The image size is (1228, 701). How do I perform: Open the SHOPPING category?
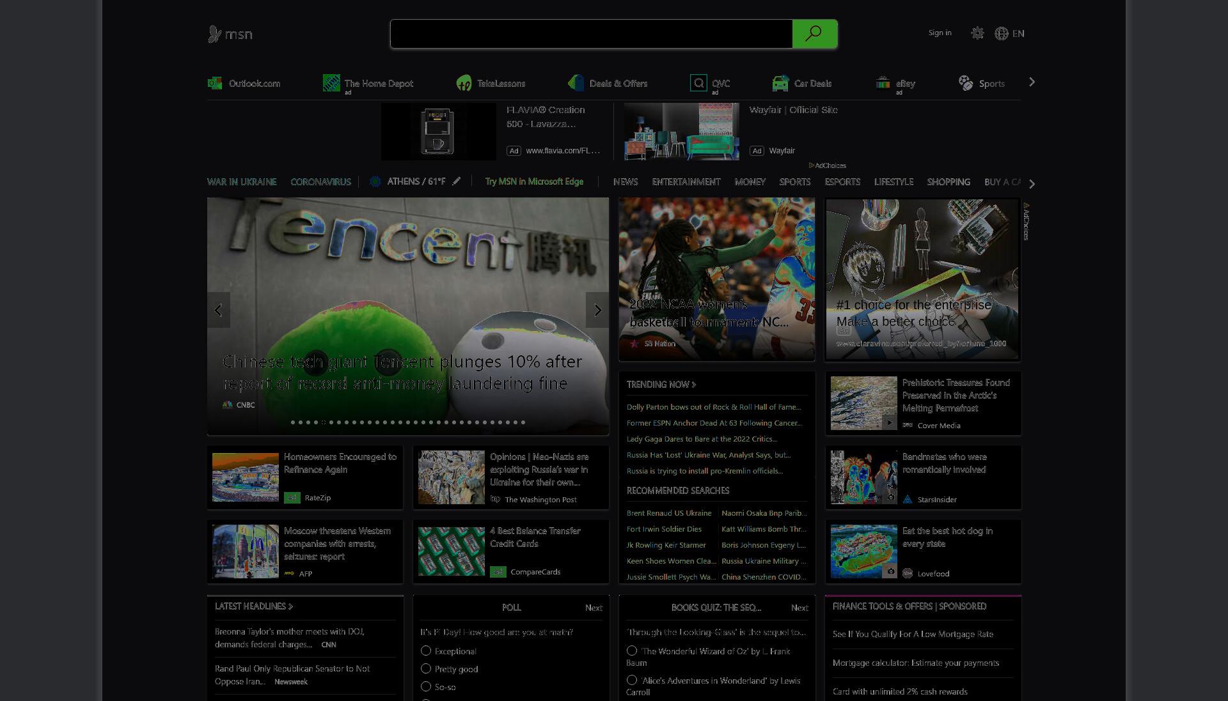[x=949, y=181]
